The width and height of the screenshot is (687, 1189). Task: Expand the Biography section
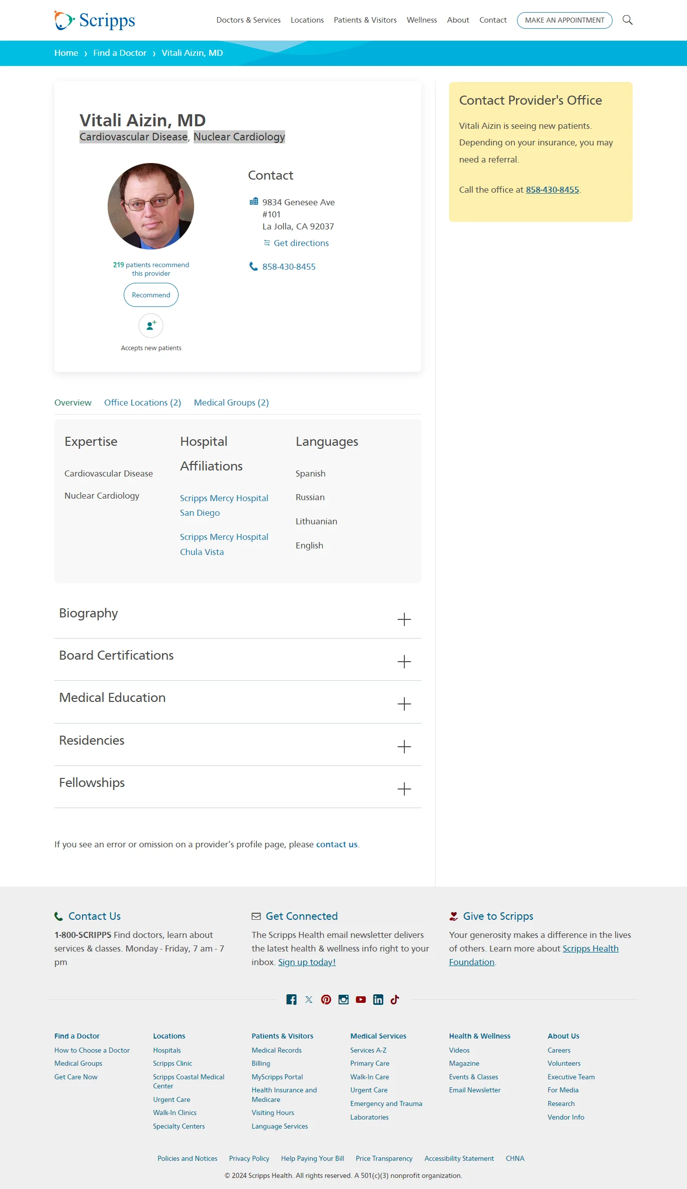pyautogui.click(x=404, y=619)
